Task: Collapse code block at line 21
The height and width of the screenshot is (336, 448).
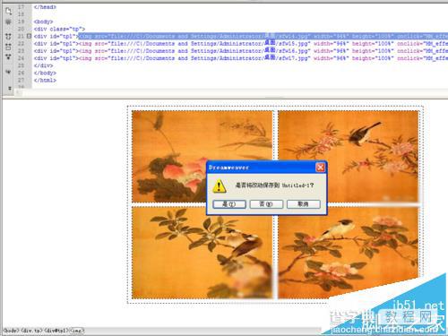Action: (29, 36)
